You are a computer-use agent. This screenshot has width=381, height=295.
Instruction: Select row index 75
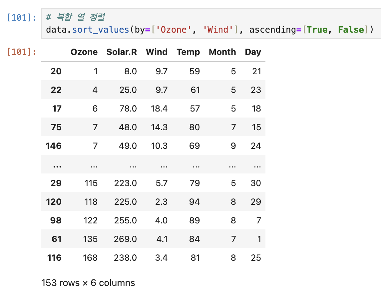[56, 127]
